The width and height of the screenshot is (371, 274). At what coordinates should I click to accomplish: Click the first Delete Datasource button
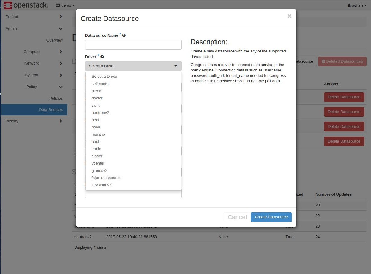344,97
